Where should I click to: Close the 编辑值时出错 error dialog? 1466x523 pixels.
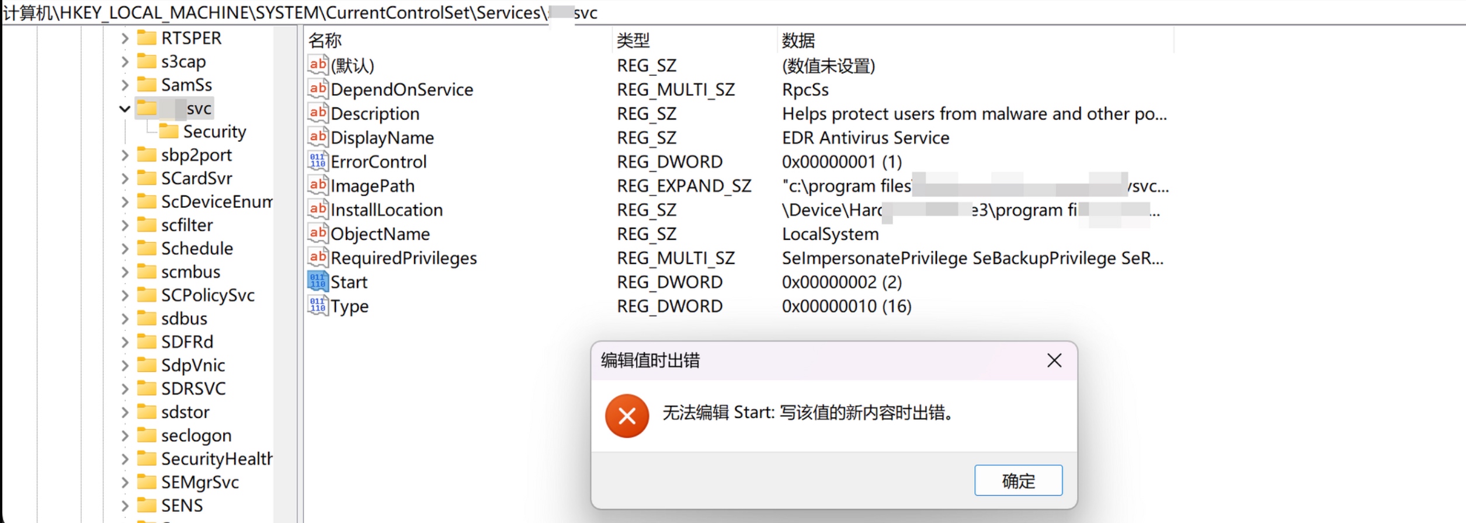1054,361
